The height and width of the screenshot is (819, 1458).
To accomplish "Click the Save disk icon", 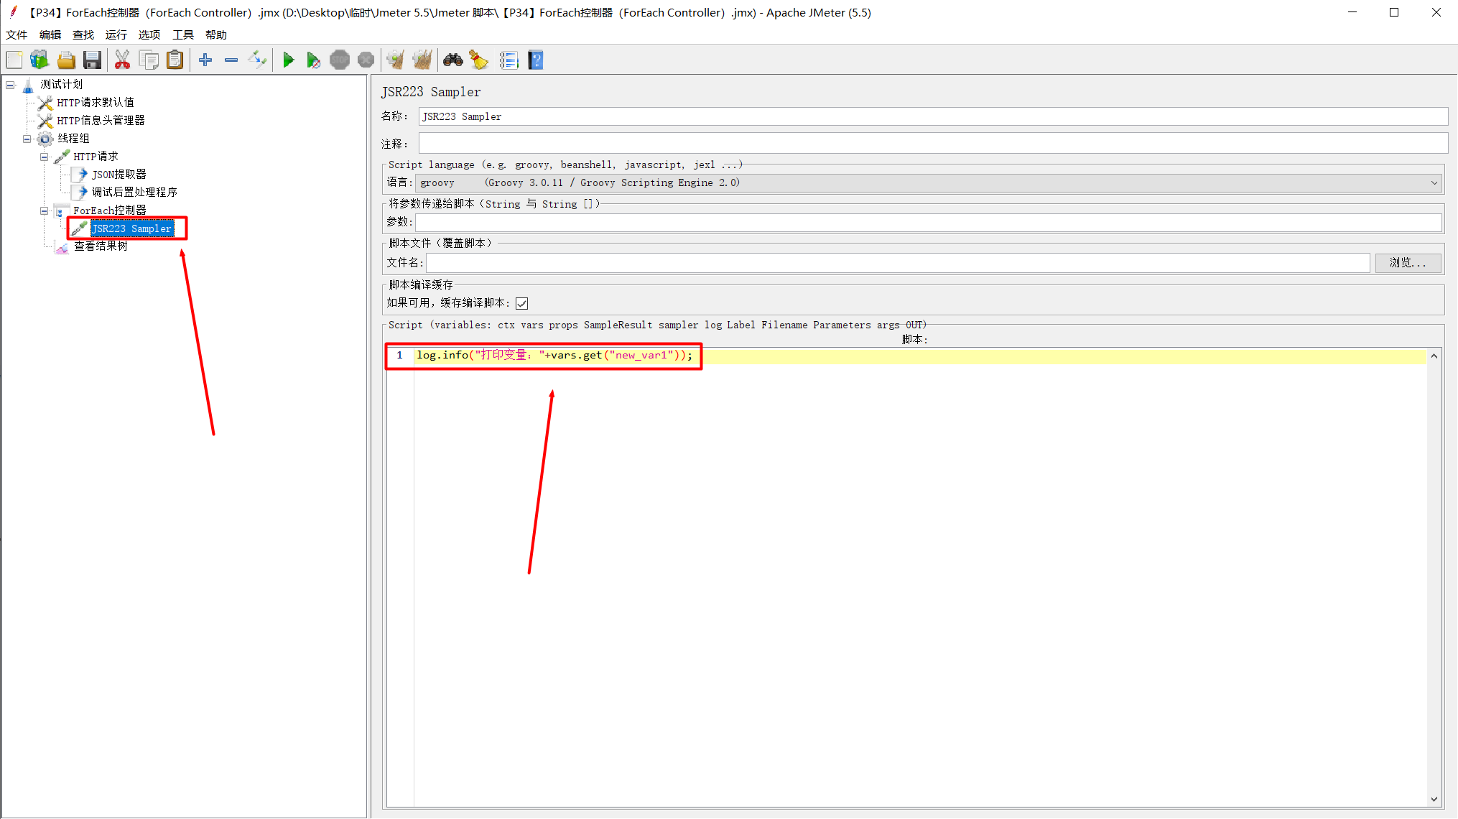I will (x=92, y=60).
